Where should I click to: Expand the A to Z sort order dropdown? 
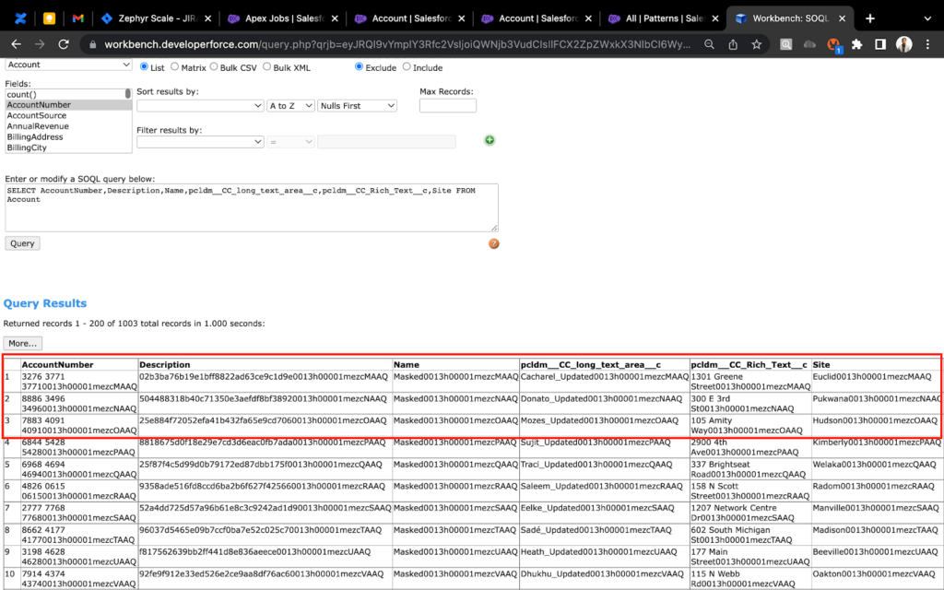pos(290,106)
